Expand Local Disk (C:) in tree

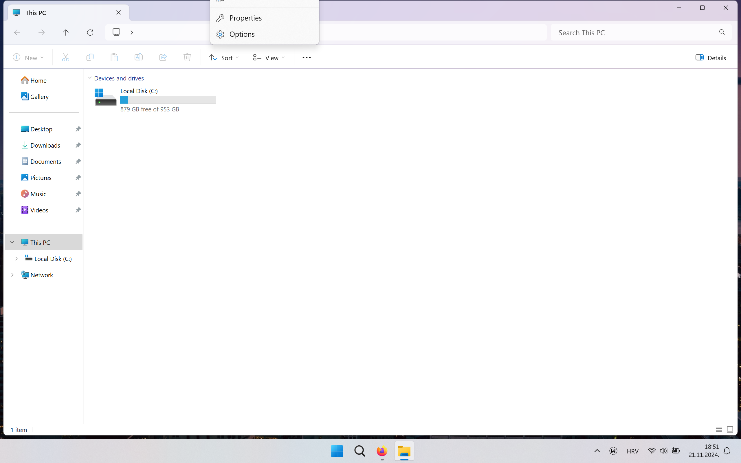[16, 259]
